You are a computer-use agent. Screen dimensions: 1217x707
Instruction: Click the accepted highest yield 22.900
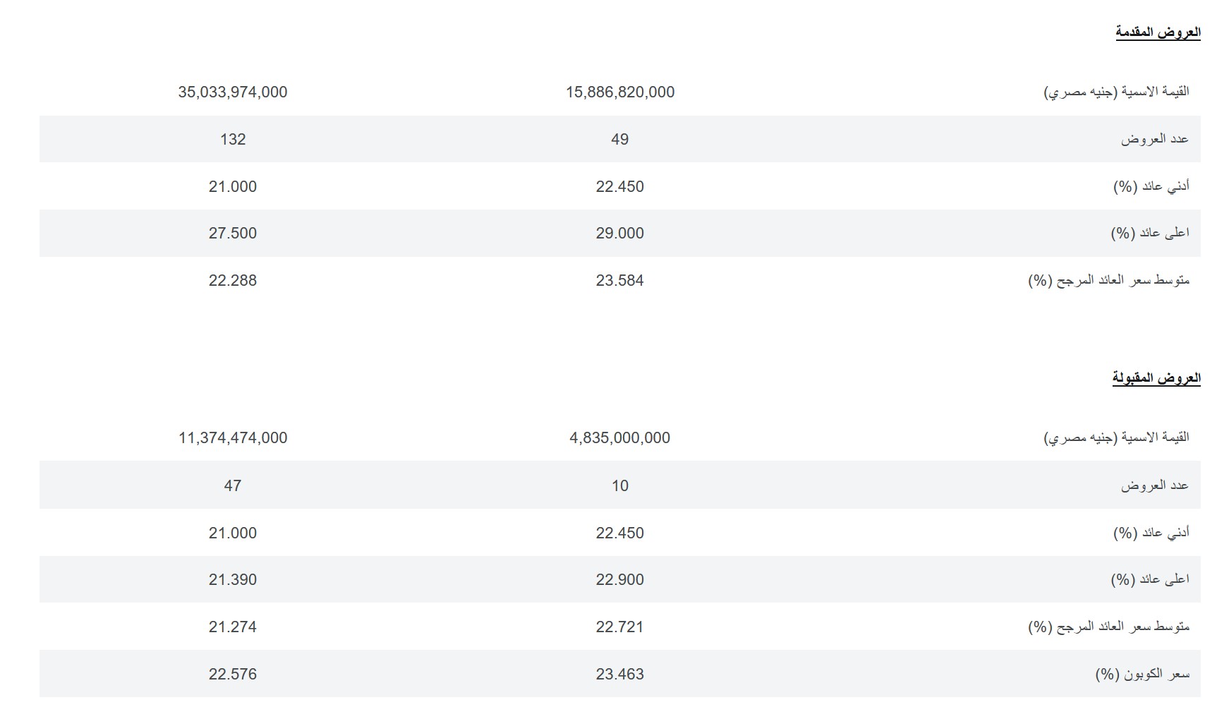[x=619, y=580]
